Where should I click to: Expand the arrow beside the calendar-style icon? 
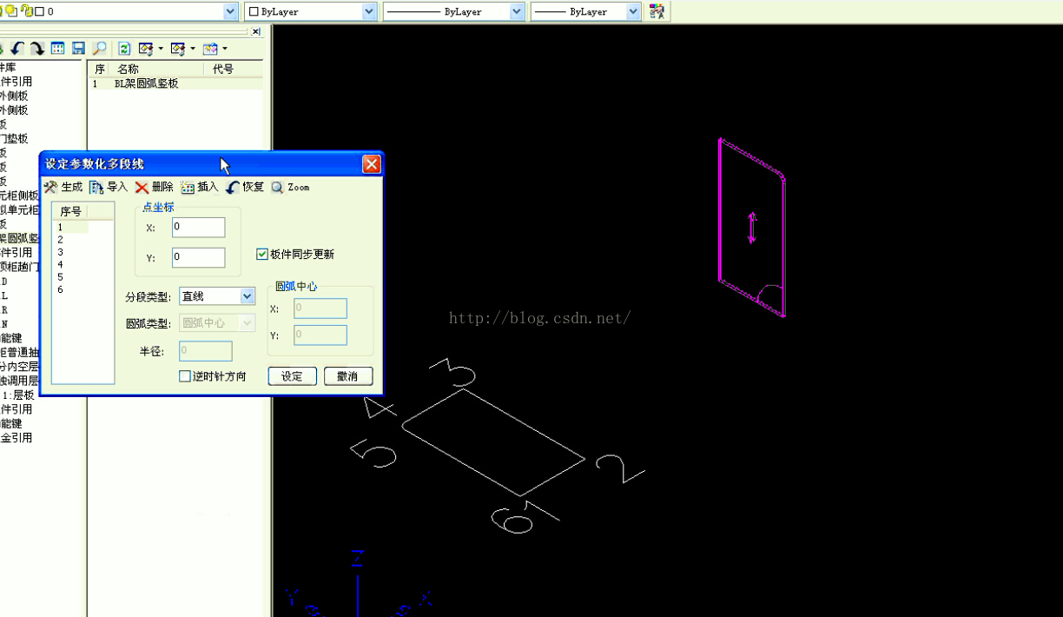pyautogui.click(x=225, y=49)
